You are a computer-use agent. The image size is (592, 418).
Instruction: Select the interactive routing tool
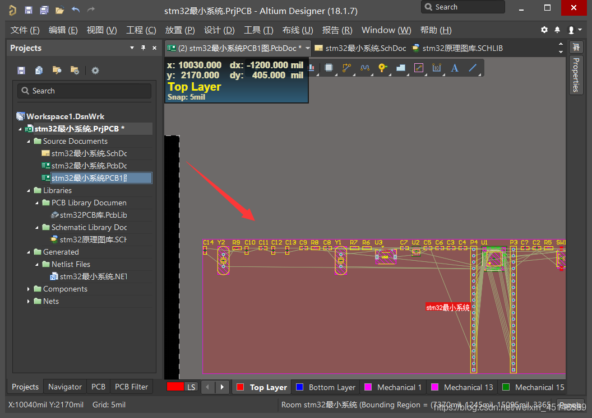pyautogui.click(x=346, y=68)
